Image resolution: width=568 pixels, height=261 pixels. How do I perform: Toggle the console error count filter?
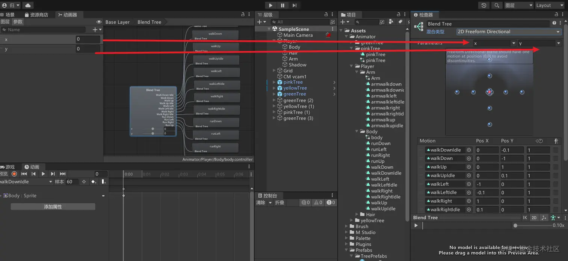pos(331,202)
